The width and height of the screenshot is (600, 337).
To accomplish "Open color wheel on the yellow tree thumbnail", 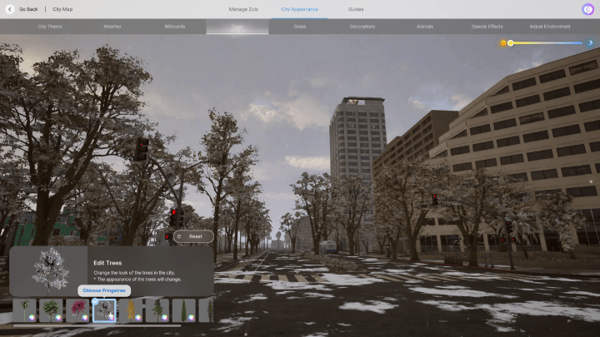I will [x=138, y=317].
